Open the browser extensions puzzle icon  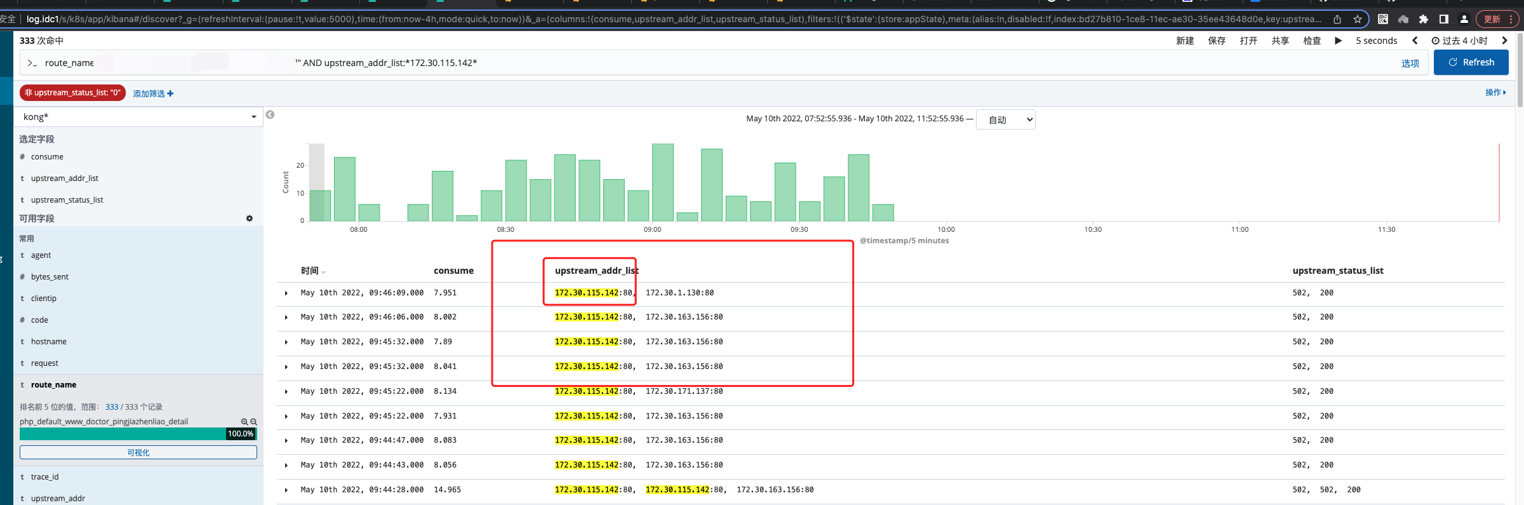1424,19
